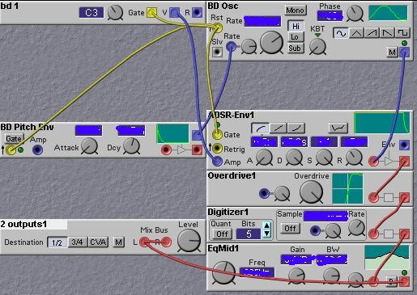Select the rising sawtooth waveform icon
This screenshot has height=295, width=417.
(x=372, y=33)
